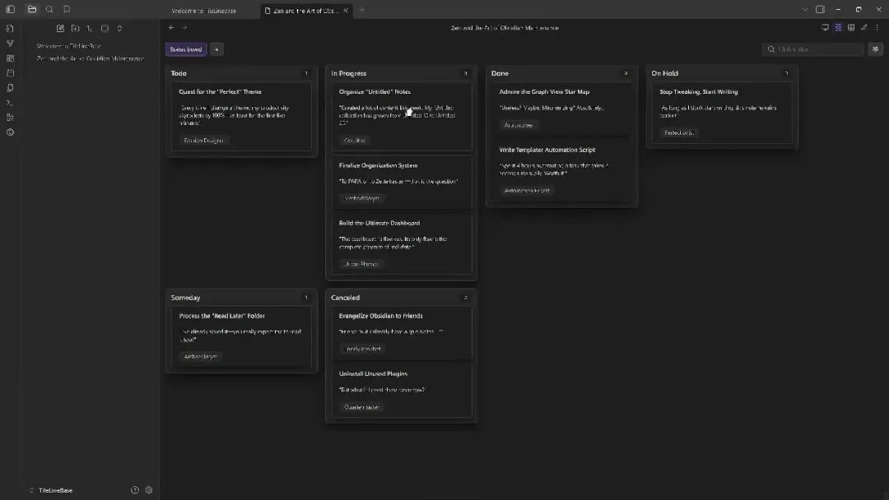Click the templates ribbon icon

pos(10,88)
